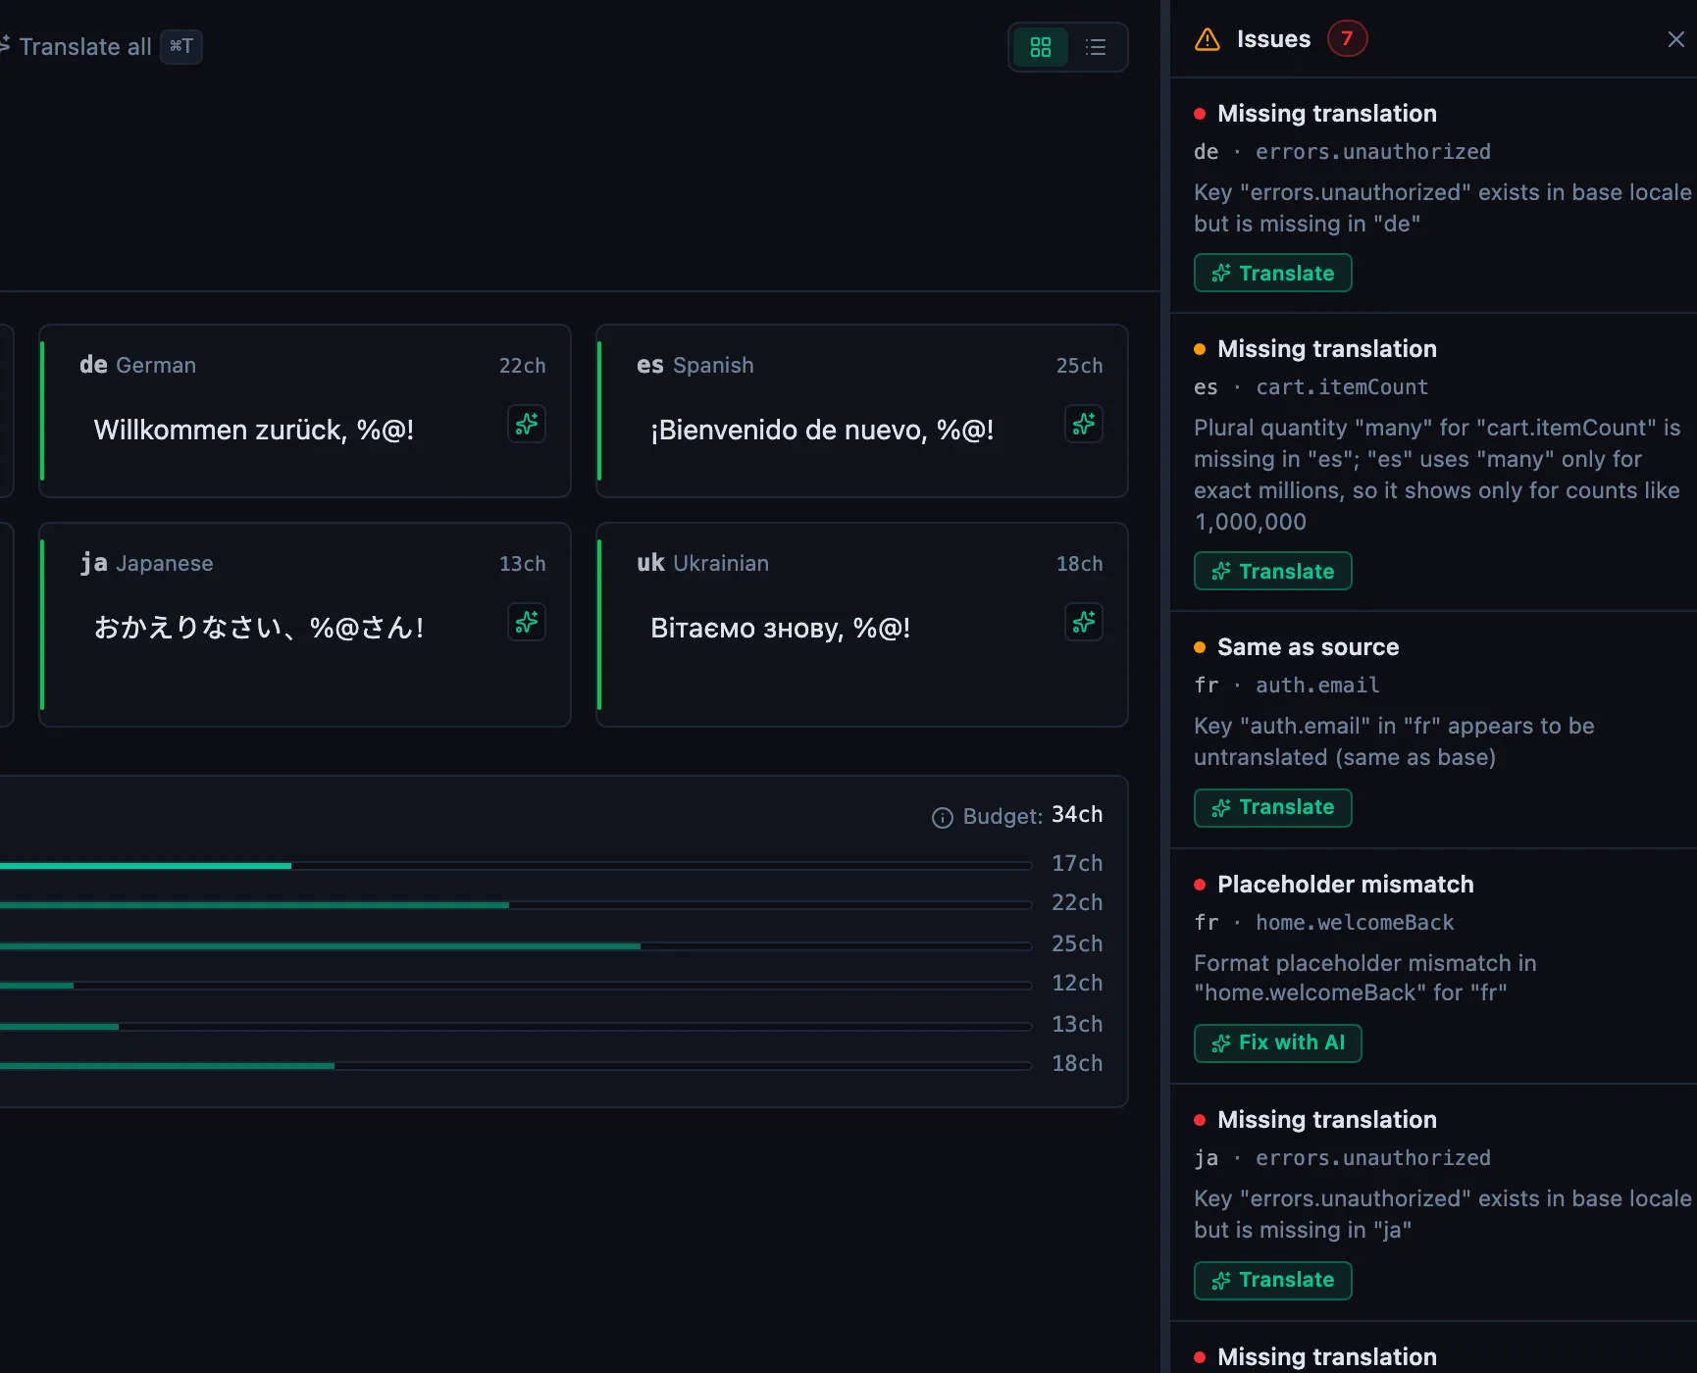This screenshot has height=1373, width=1697.
Task: Click 'uk Ukrainian' card header
Action: 702,563
